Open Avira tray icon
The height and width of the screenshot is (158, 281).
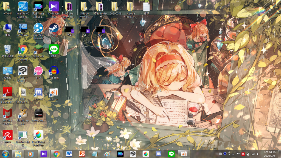coord(243,154)
